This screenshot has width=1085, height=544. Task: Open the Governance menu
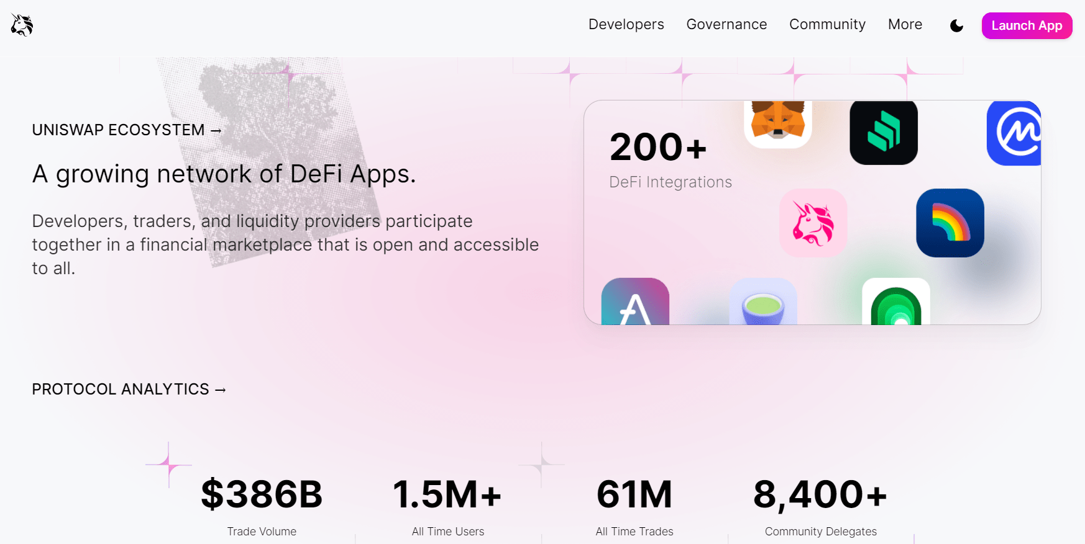pos(726,25)
